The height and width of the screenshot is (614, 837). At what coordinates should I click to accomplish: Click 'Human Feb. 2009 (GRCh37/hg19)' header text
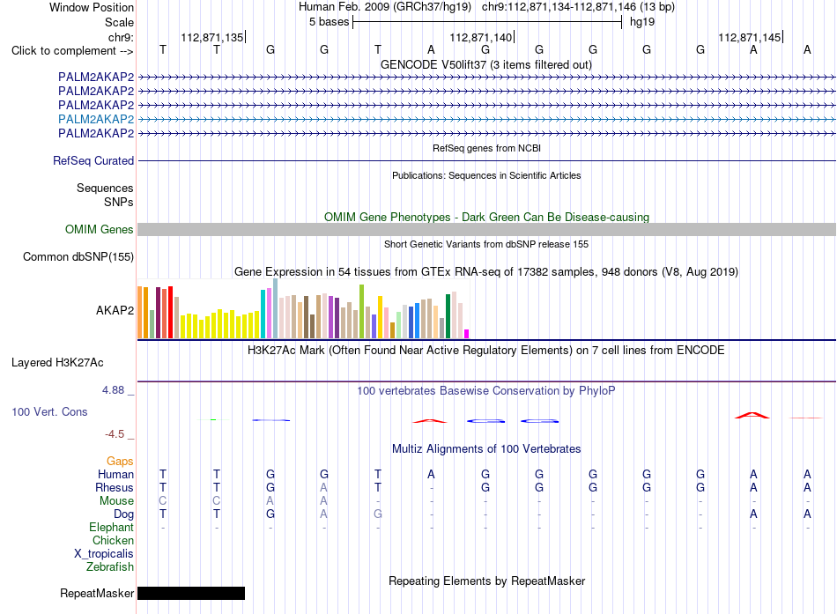click(x=385, y=7)
